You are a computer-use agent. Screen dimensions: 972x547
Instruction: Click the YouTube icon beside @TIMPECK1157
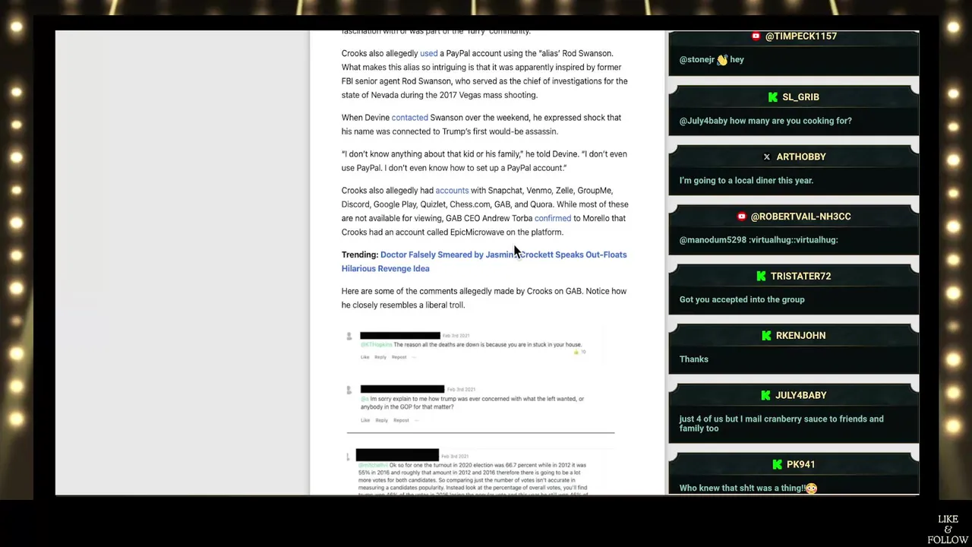pos(756,36)
